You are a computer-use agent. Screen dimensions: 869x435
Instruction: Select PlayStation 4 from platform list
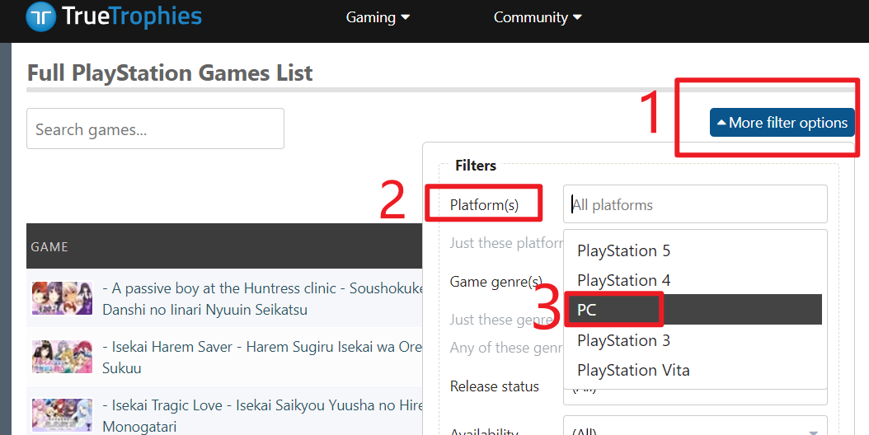pyautogui.click(x=695, y=280)
